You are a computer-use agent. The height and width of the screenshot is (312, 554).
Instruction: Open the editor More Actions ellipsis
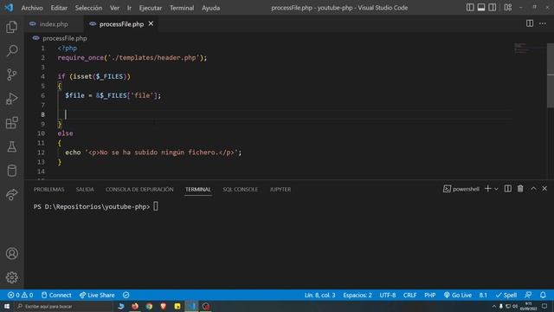[543, 23]
